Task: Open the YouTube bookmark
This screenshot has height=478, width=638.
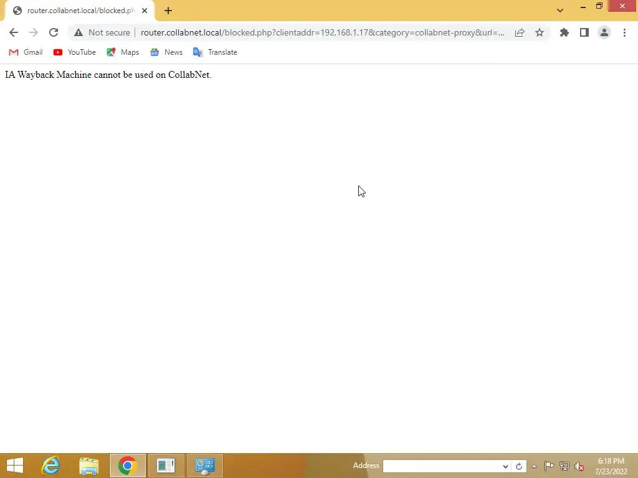Action: (x=75, y=52)
